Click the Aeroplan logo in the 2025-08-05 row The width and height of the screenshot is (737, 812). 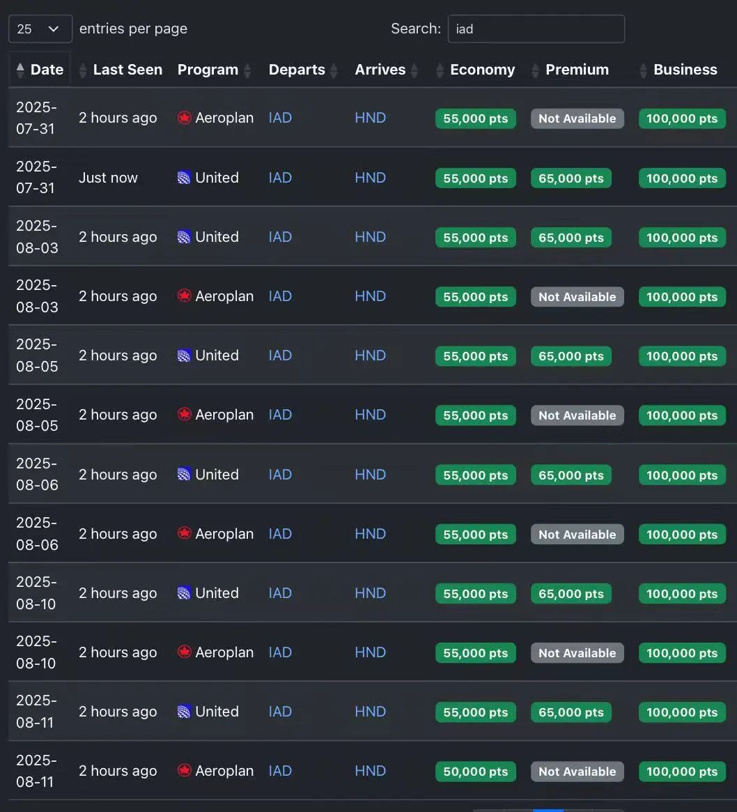pos(184,415)
